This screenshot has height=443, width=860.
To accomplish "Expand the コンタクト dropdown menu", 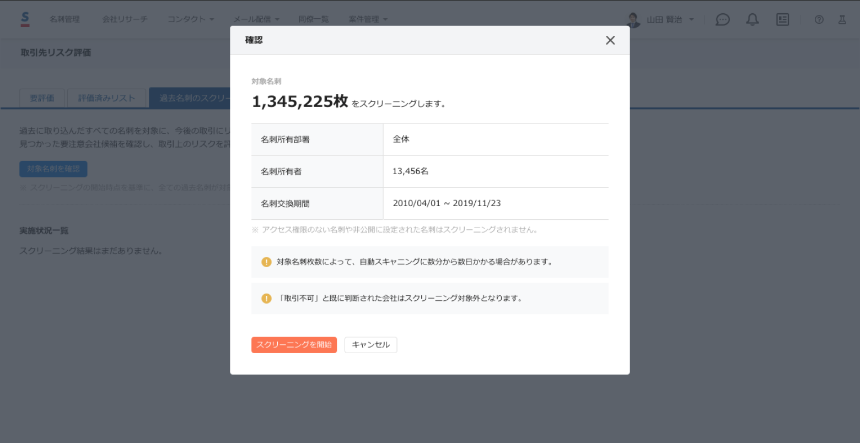I will click(x=191, y=19).
